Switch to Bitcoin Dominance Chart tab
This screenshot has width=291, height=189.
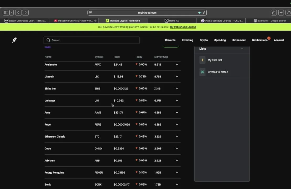click(25, 20)
